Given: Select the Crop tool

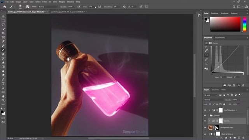Looking at the screenshot, I should point(3,33).
